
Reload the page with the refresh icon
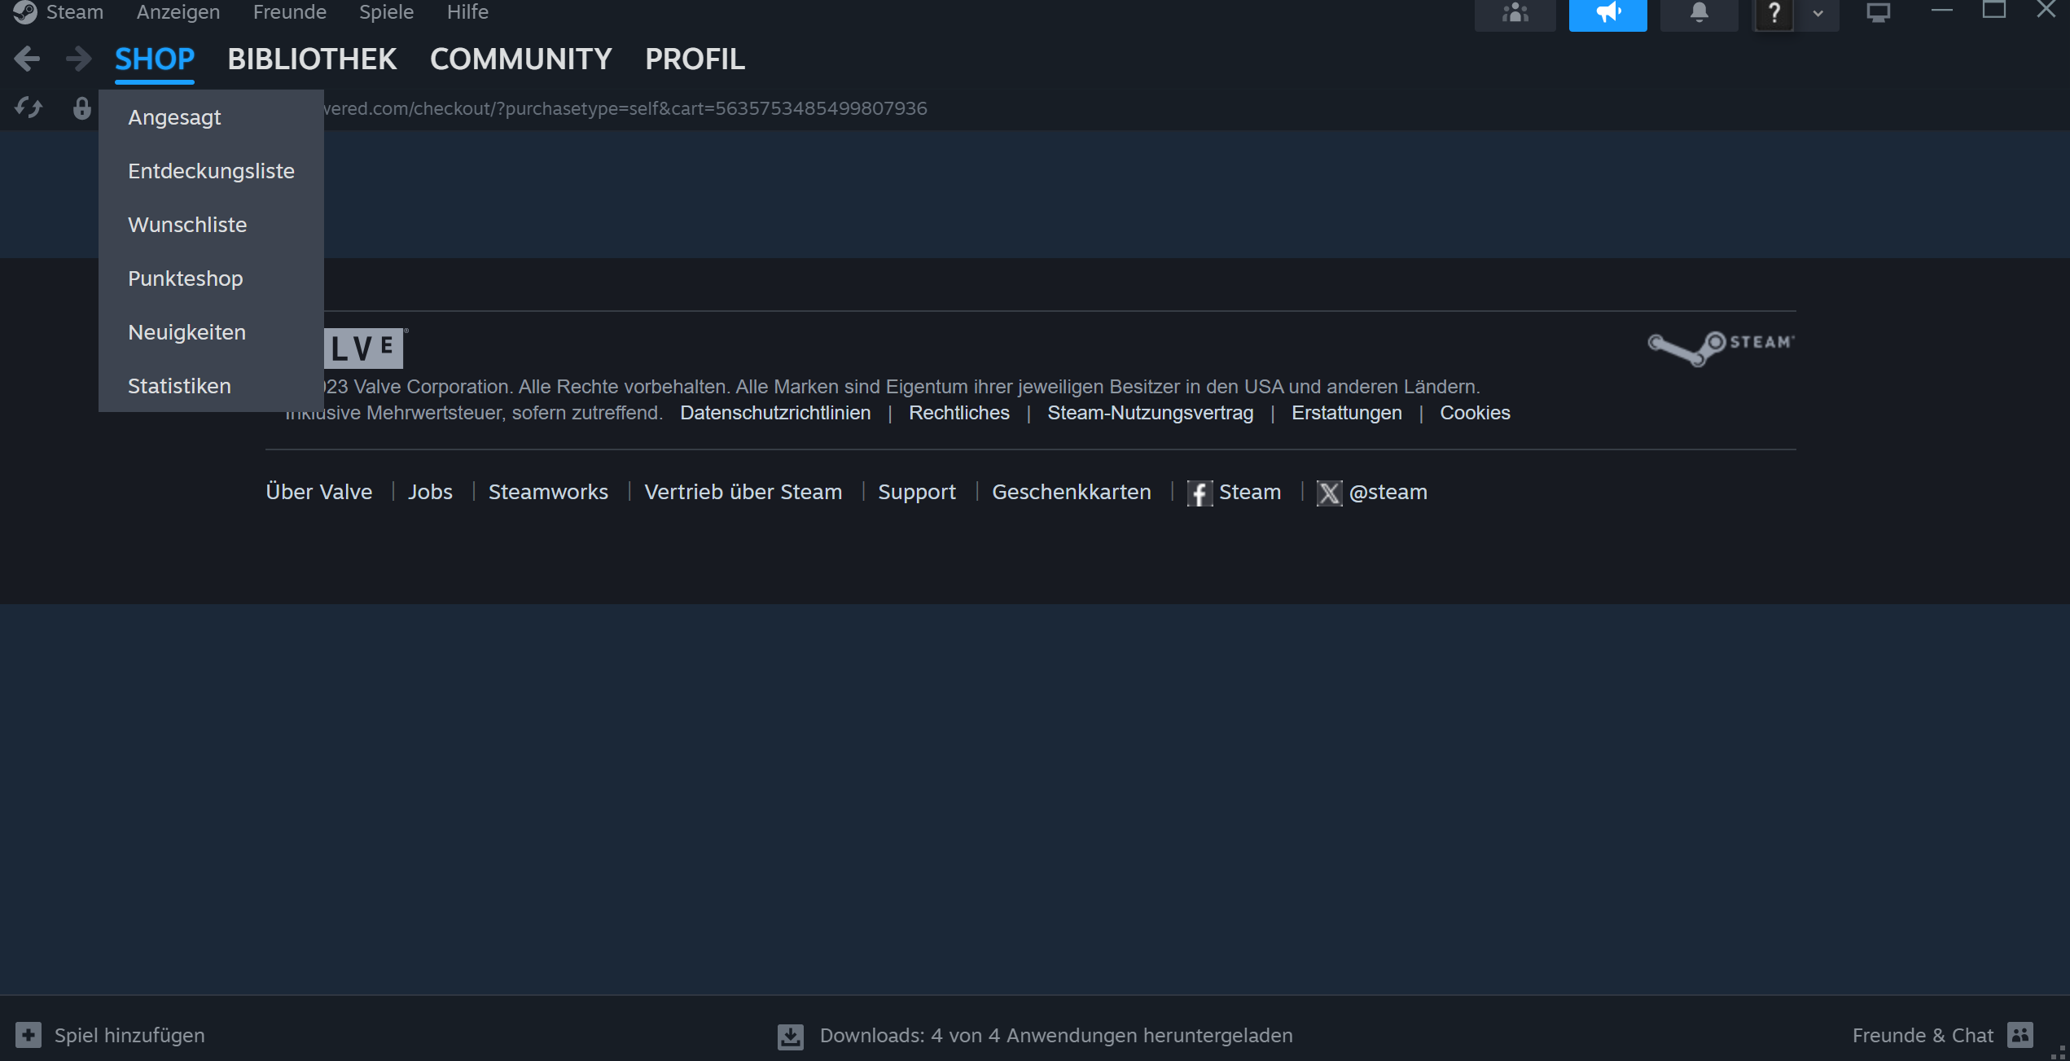pyautogui.click(x=29, y=107)
